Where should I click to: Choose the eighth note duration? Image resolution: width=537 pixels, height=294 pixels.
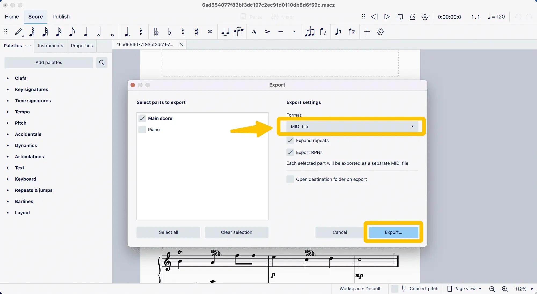click(x=72, y=32)
